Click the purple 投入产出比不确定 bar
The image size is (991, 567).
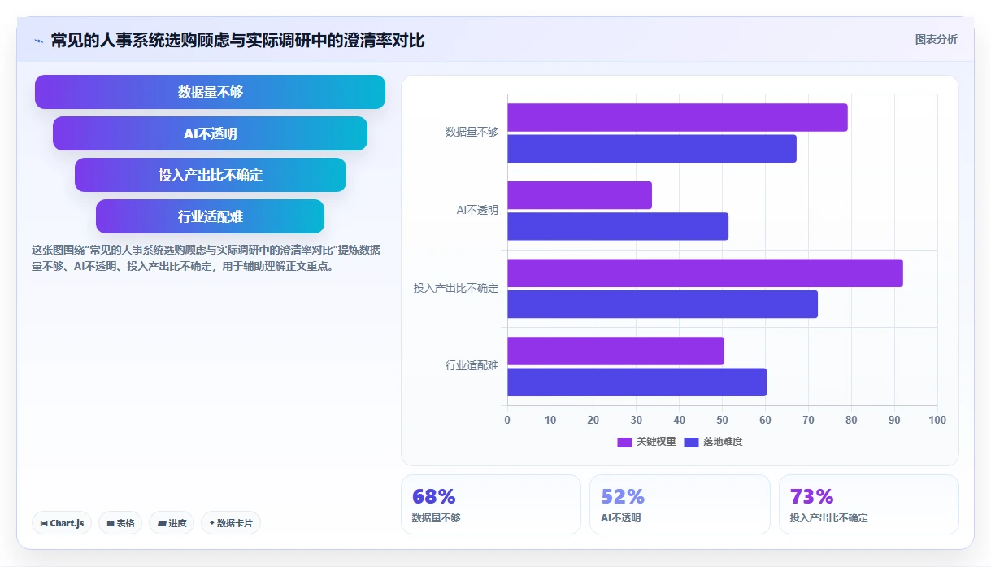coord(705,273)
